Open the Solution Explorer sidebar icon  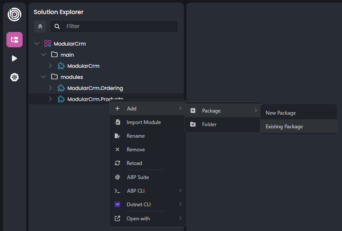click(x=14, y=40)
